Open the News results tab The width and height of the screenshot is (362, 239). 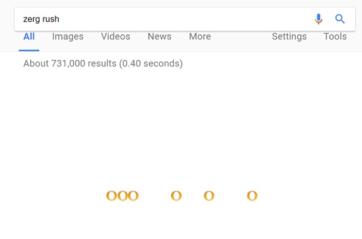[x=159, y=36]
